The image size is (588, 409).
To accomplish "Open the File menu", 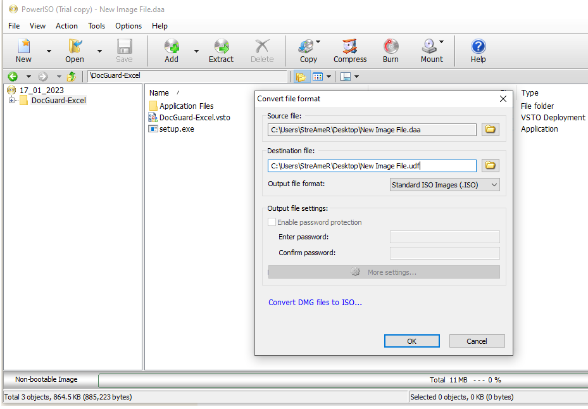I will 14,26.
